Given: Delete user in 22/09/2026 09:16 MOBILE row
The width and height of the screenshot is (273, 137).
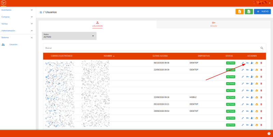Looking at the screenshot, I should [261, 97].
